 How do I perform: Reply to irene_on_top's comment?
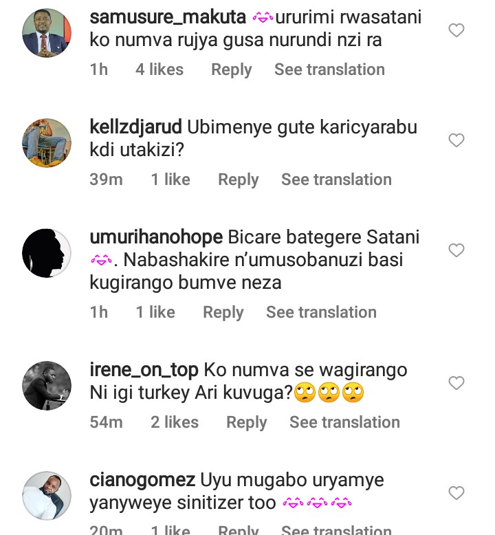coord(246,422)
